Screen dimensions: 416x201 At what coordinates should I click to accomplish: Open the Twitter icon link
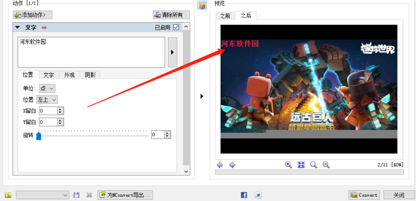pyautogui.click(x=258, y=195)
